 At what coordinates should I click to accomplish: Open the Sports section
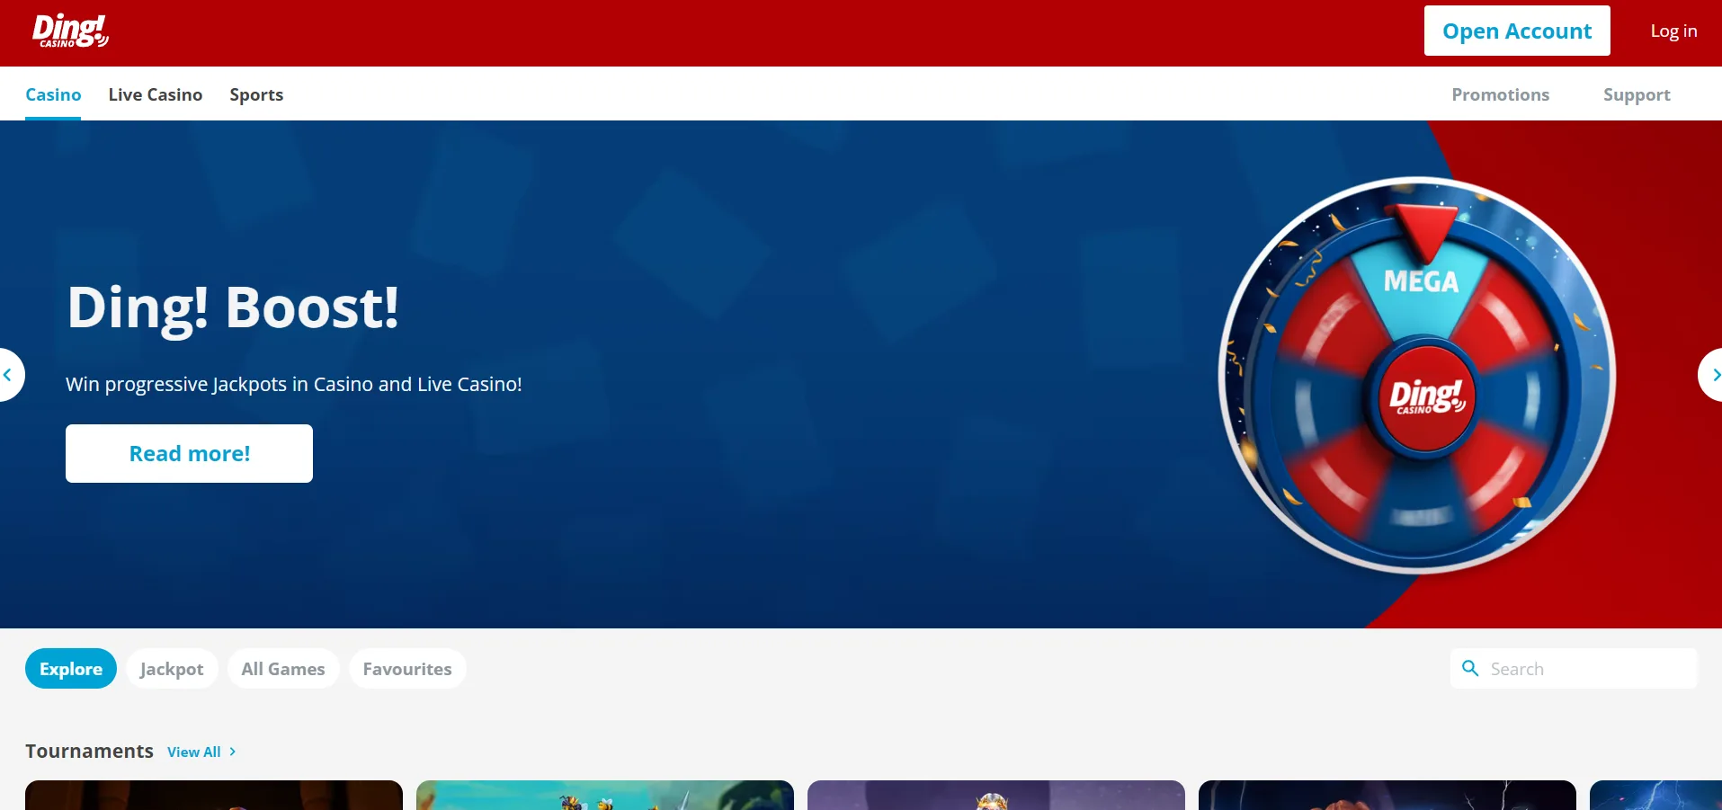point(256,94)
